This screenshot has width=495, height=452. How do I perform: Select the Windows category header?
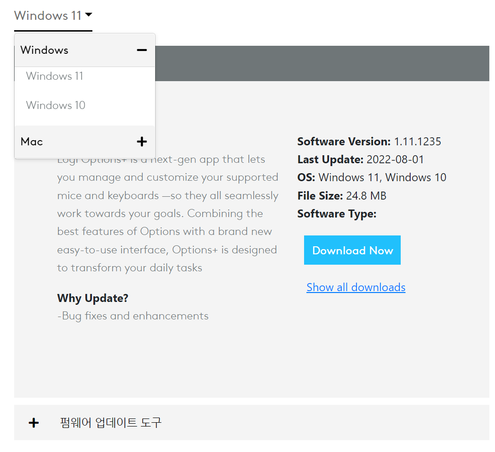[84, 50]
